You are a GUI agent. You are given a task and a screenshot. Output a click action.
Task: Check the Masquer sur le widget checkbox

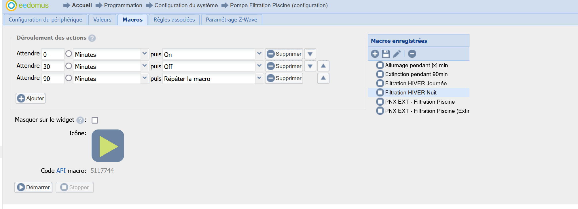(95, 120)
